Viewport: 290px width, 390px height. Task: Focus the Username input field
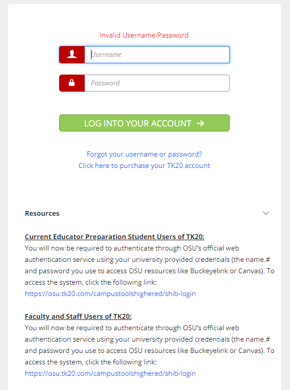tap(157, 55)
